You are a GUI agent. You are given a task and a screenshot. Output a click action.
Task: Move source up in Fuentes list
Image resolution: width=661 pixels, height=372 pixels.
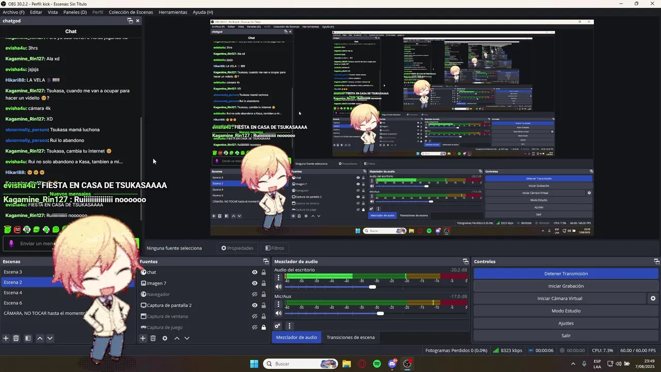click(177, 338)
